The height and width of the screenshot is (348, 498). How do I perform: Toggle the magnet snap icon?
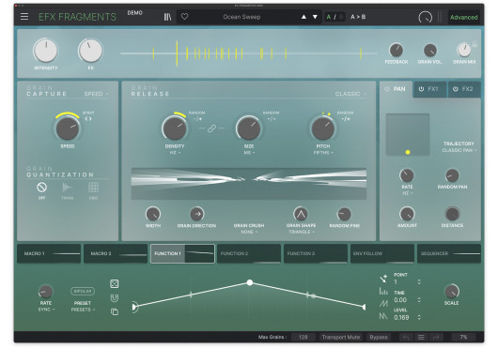point(115,298)
